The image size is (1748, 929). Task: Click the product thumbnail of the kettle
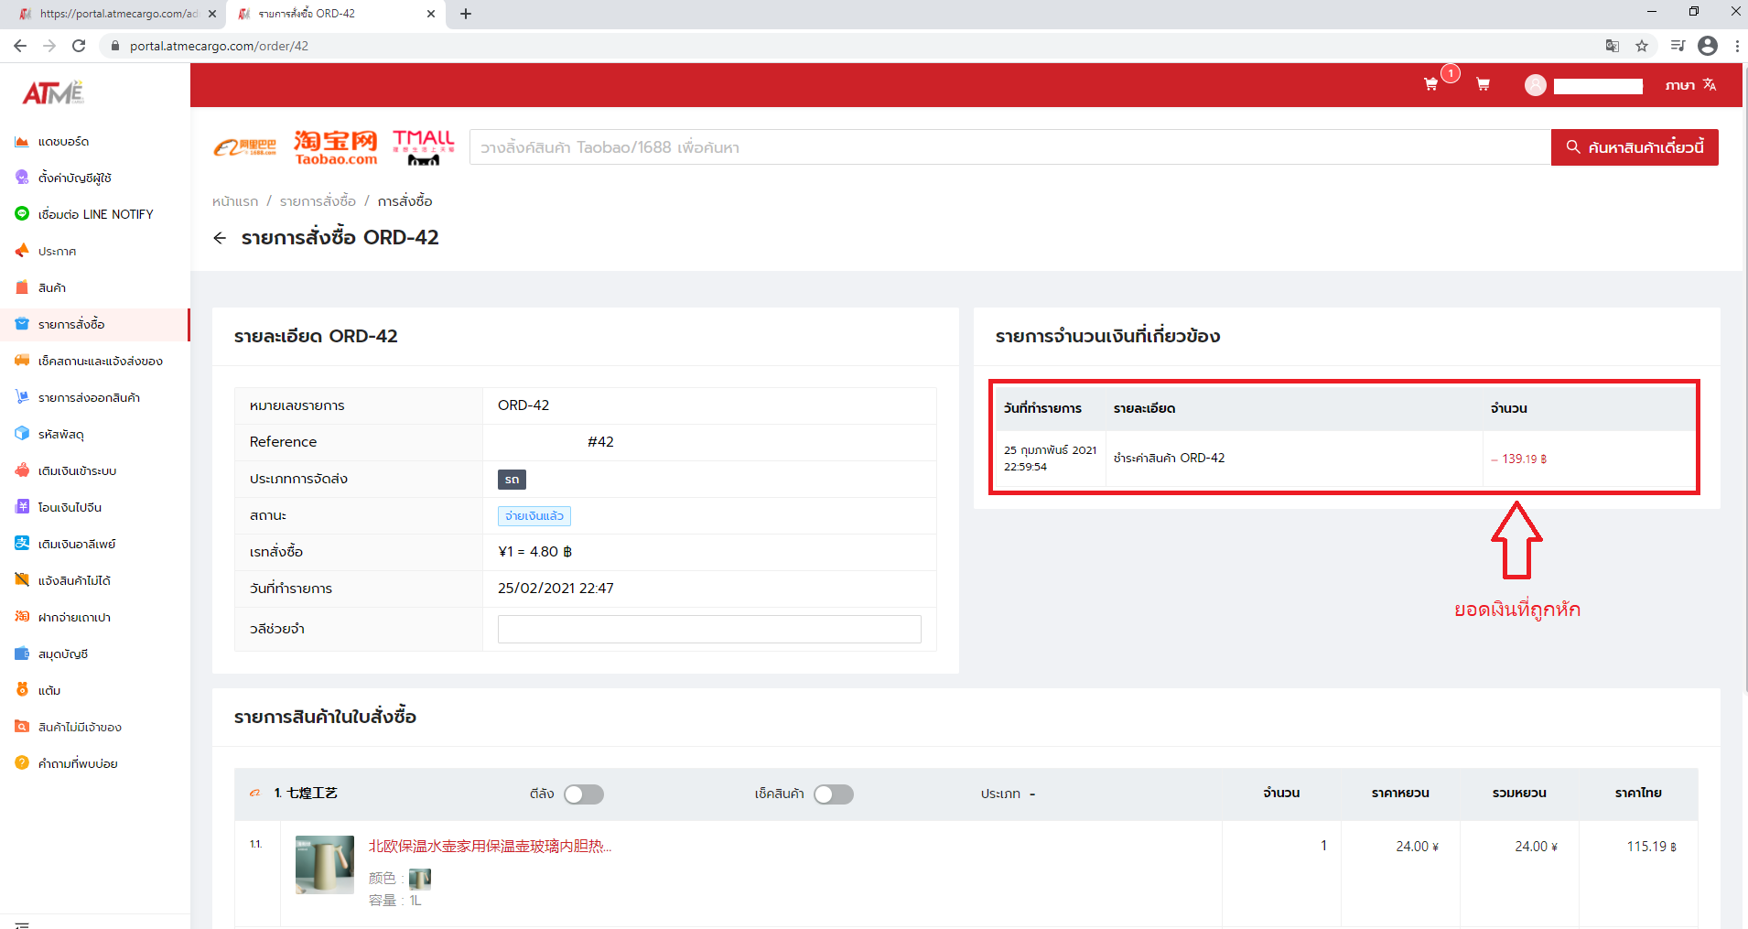click(324, 865)
